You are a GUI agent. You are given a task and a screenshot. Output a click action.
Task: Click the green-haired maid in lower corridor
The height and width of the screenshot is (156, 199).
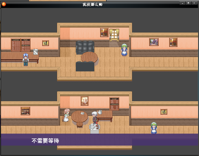click(x=154, y=128)
